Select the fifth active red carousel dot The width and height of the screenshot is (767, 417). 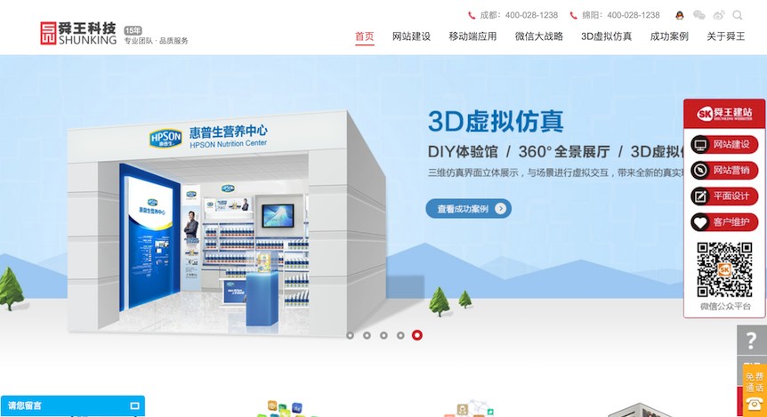[416, 335]
